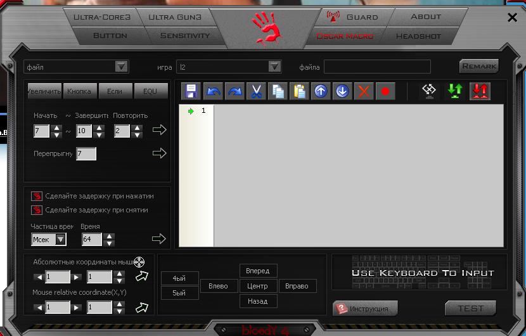Viewport: 526px width, 336px height.
Task: Insert jump arrow beside Перепрыгнуть
Action: pyautogui.click(x=159, y=153)
